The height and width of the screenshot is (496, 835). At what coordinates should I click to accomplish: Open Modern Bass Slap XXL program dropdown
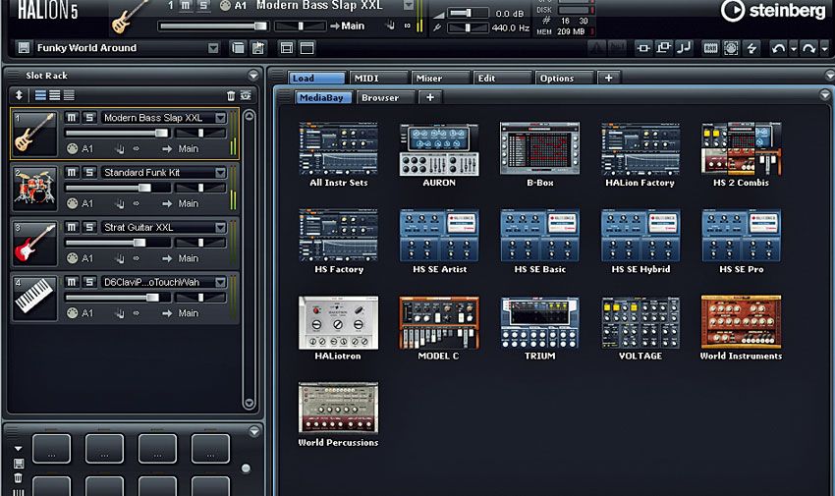220,118
